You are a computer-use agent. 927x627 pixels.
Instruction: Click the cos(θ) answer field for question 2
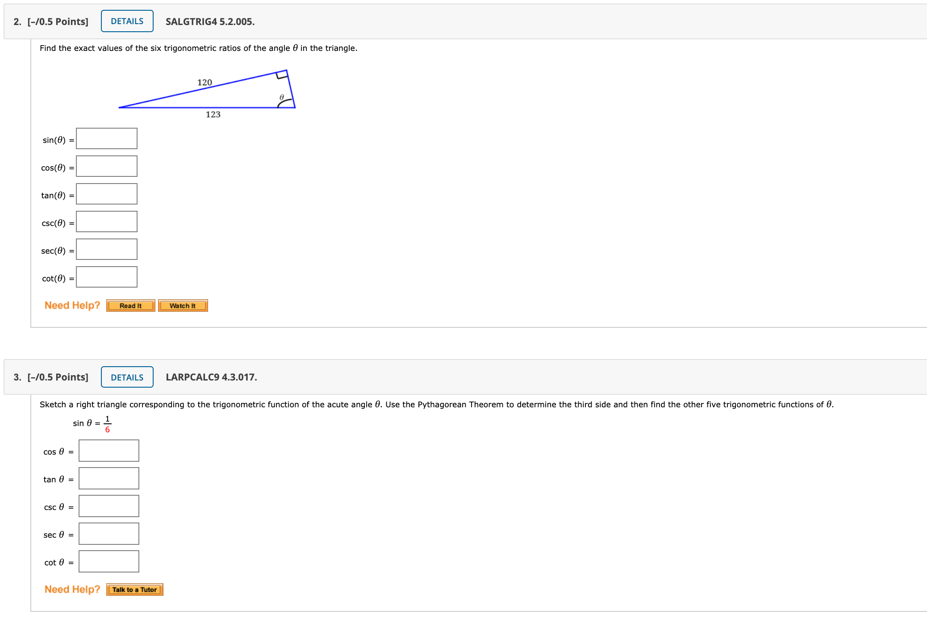106,166
